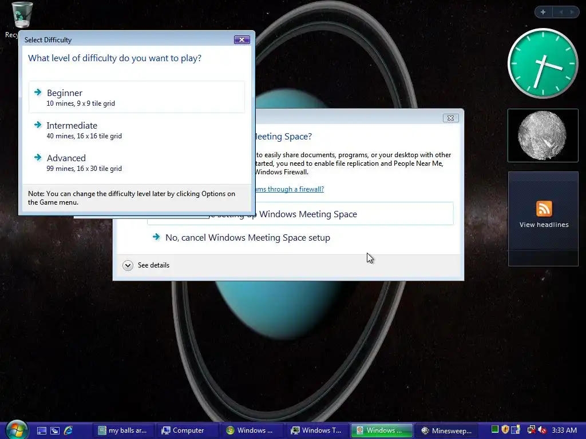Click Switch between windows quick launch icon
This screenshot has height=439, width=586.
click(55, 431)
